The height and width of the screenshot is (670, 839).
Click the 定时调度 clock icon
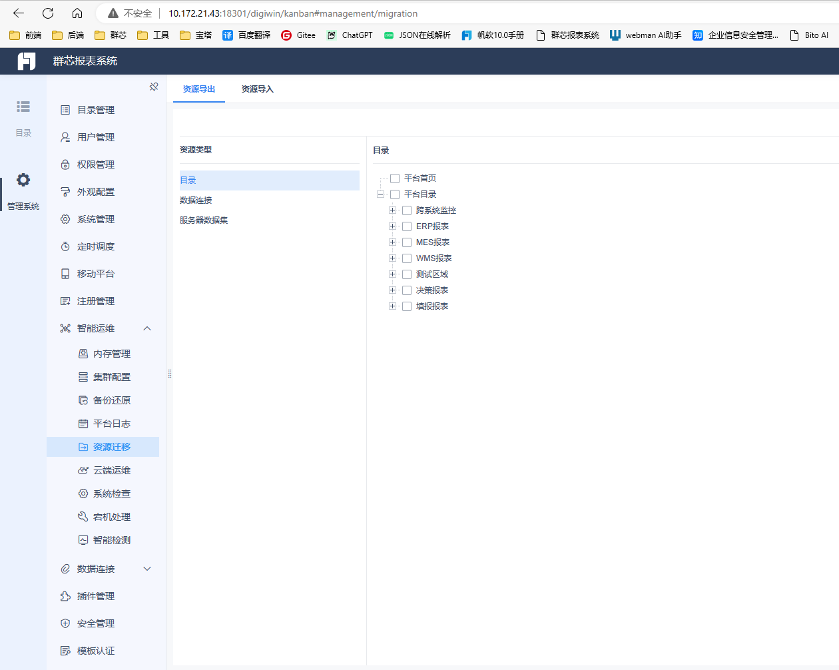click(x=65, y=246)
